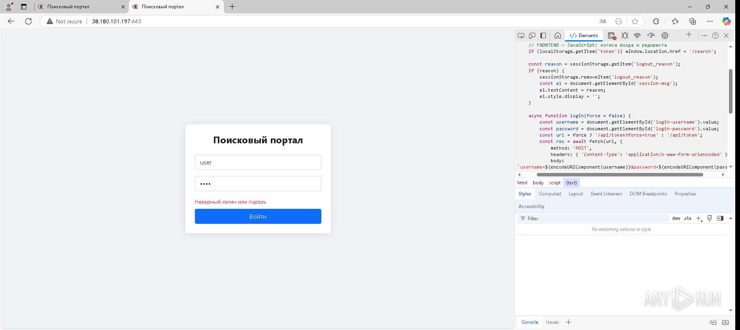This screenshot has height=330, width=740.
Task: Activate the inspect element picker tool
Action: [x=521, y=36]
